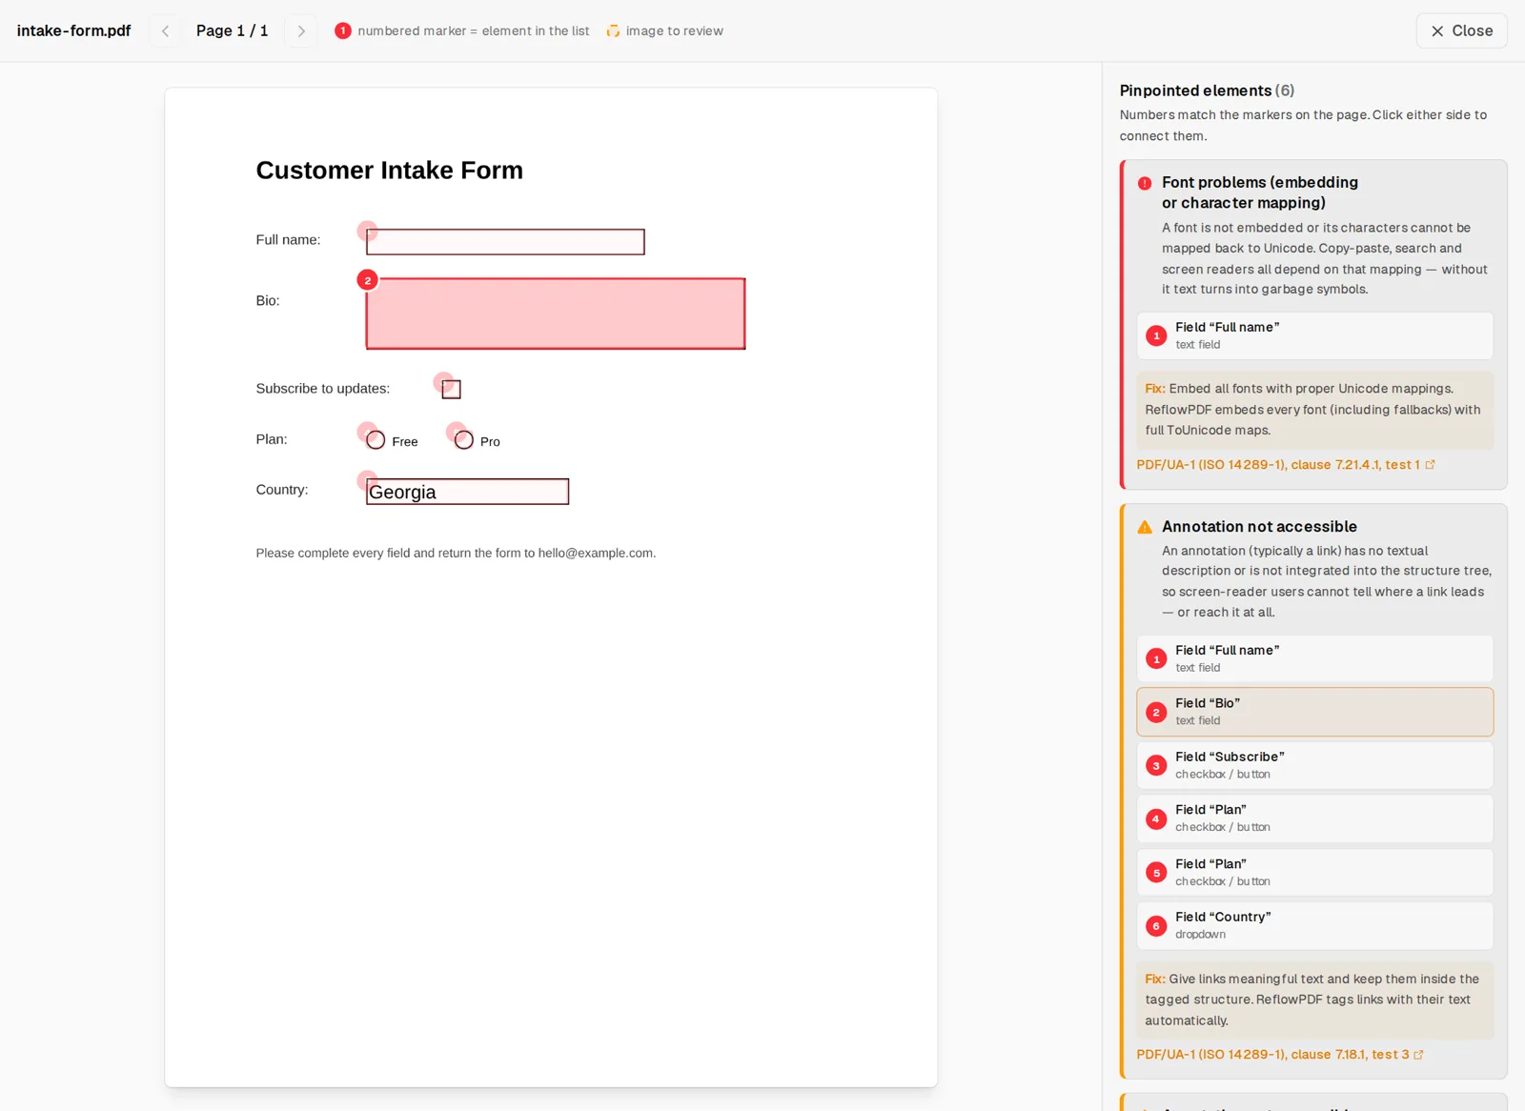
Task: Go to the previous page arrow
Action: tap(165, 30)
